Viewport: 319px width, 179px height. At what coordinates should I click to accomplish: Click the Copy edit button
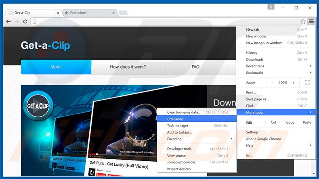tap(290, 122)
